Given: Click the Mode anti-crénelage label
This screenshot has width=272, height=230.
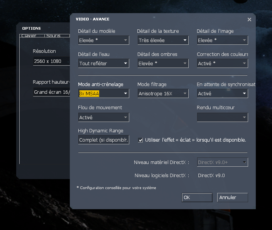Looking at the screenshot, I should (x=101, y=84).
